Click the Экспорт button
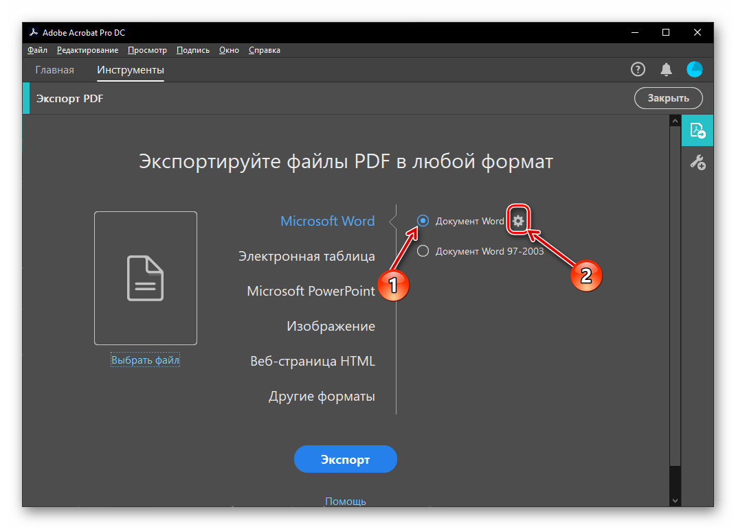This screenshot has width=736, height=529. pyautogui.click(x=346, y=459)
